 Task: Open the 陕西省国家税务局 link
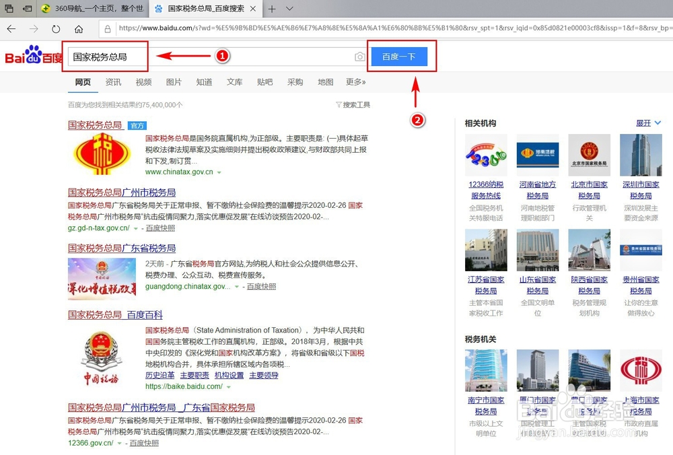point(590,285)
